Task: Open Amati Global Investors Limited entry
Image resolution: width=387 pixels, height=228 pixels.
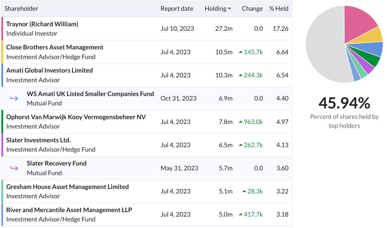Action: click(49, 70)
